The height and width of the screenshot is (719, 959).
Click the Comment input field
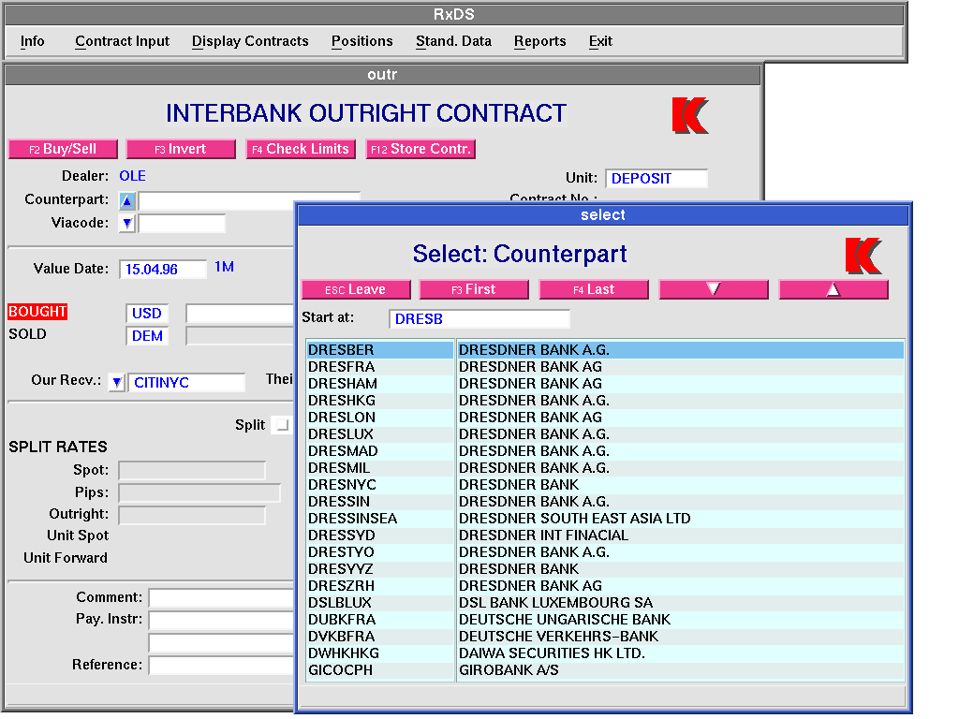click(221, 598)
